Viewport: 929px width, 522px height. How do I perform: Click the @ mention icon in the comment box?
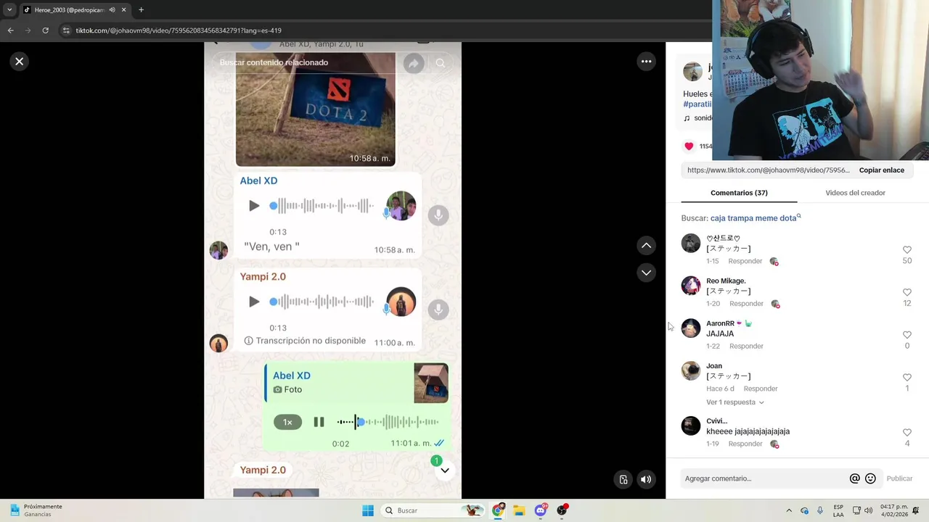point(854,478)
